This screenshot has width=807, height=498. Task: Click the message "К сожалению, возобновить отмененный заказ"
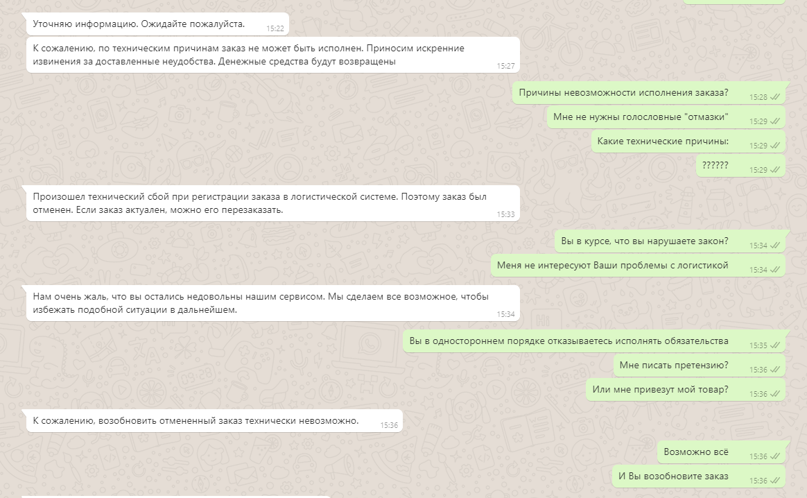(214, 421)
